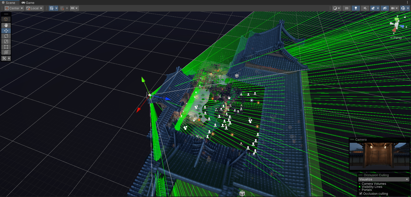Open the scene view three-dot options menu
This screenshot has height=197, width=411.
click(407, 2)
